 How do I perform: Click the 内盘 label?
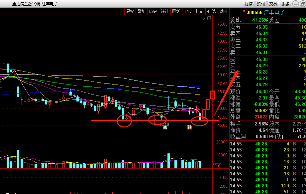274,117
